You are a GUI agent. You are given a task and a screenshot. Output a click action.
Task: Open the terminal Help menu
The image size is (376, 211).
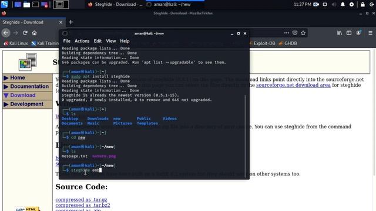pos(125,41)
